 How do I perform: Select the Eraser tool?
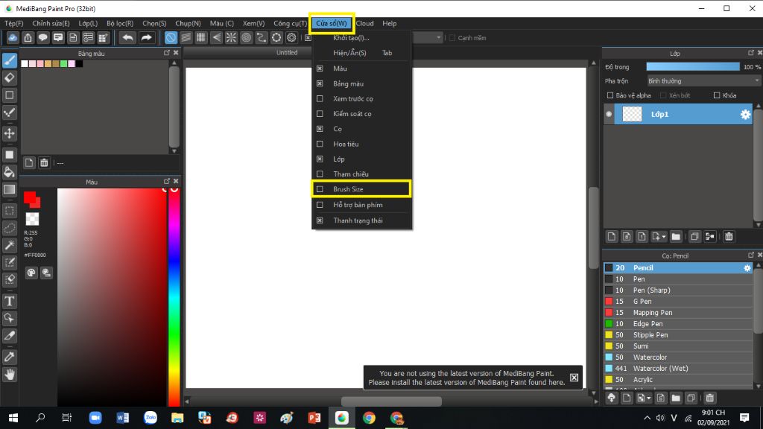pyautogui.click(x=10, y=77)
